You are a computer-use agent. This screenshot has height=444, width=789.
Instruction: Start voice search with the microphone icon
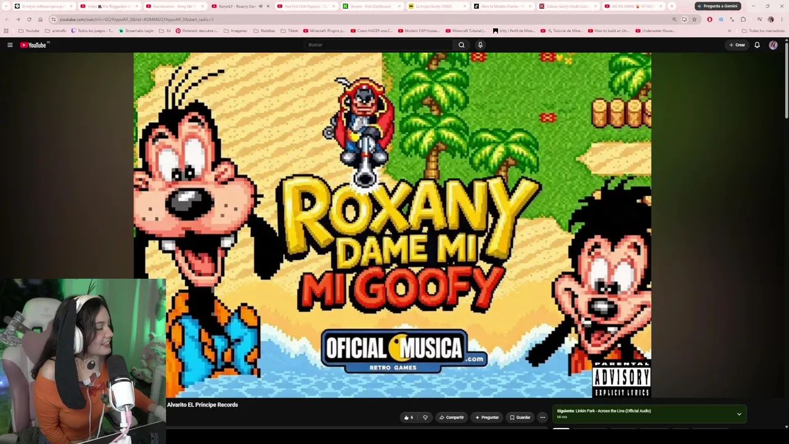click(x=480, y=45)
